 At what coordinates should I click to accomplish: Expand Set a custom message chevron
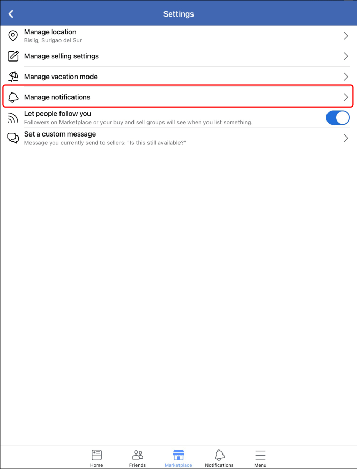[x=346, y=138]
